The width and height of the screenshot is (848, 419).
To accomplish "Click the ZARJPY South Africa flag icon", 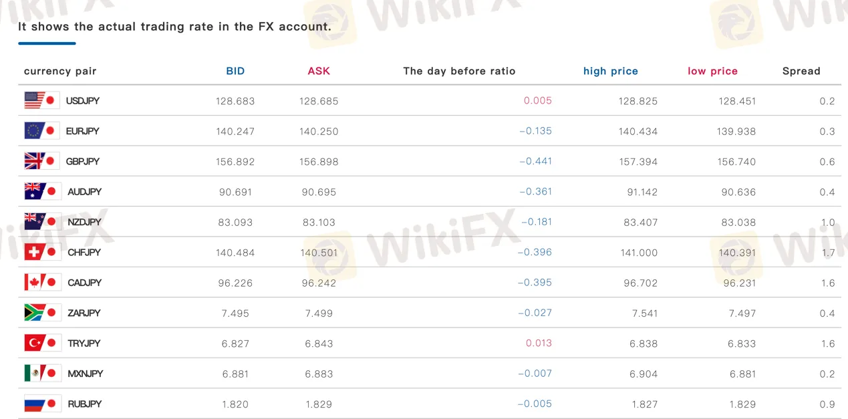I will click(42, 313).
